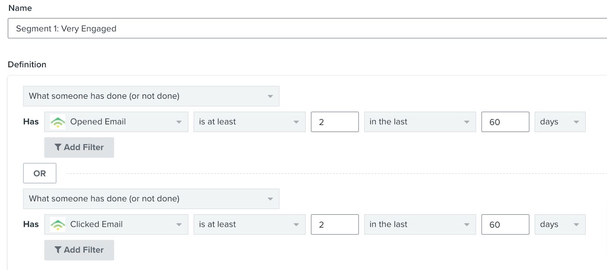This screenshot has height=270, width=607.
Task: Click the Opened Email metric icon
Action: [x=58, y=122]
